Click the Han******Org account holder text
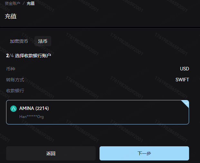The height and width of the screenshot is (163, 200). (32, 117)
